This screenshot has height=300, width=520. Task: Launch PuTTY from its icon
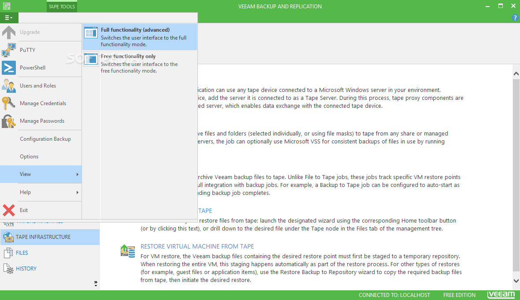[x=9, y=50]
